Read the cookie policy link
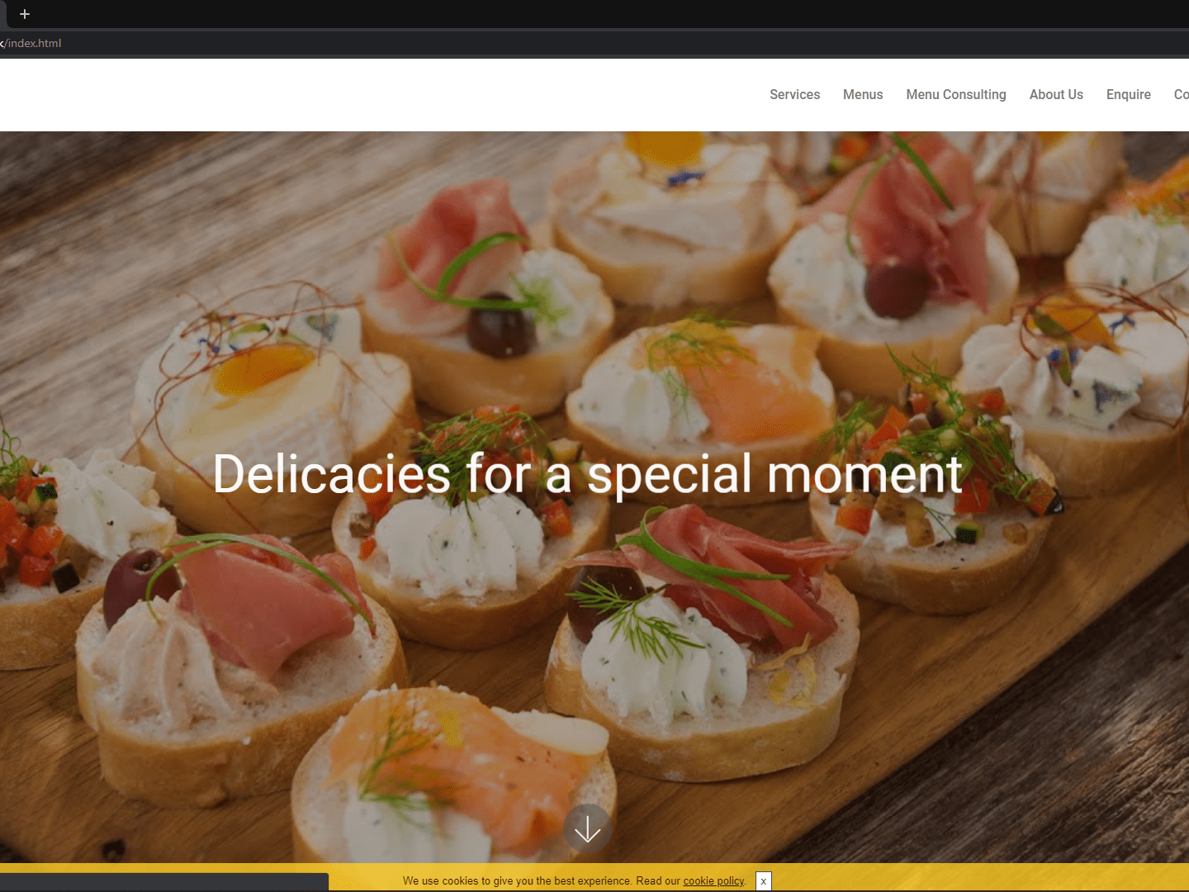Image resolution: width=1189 pixels, height=892 pixels. pyautogui.click(x=713, y=881)
